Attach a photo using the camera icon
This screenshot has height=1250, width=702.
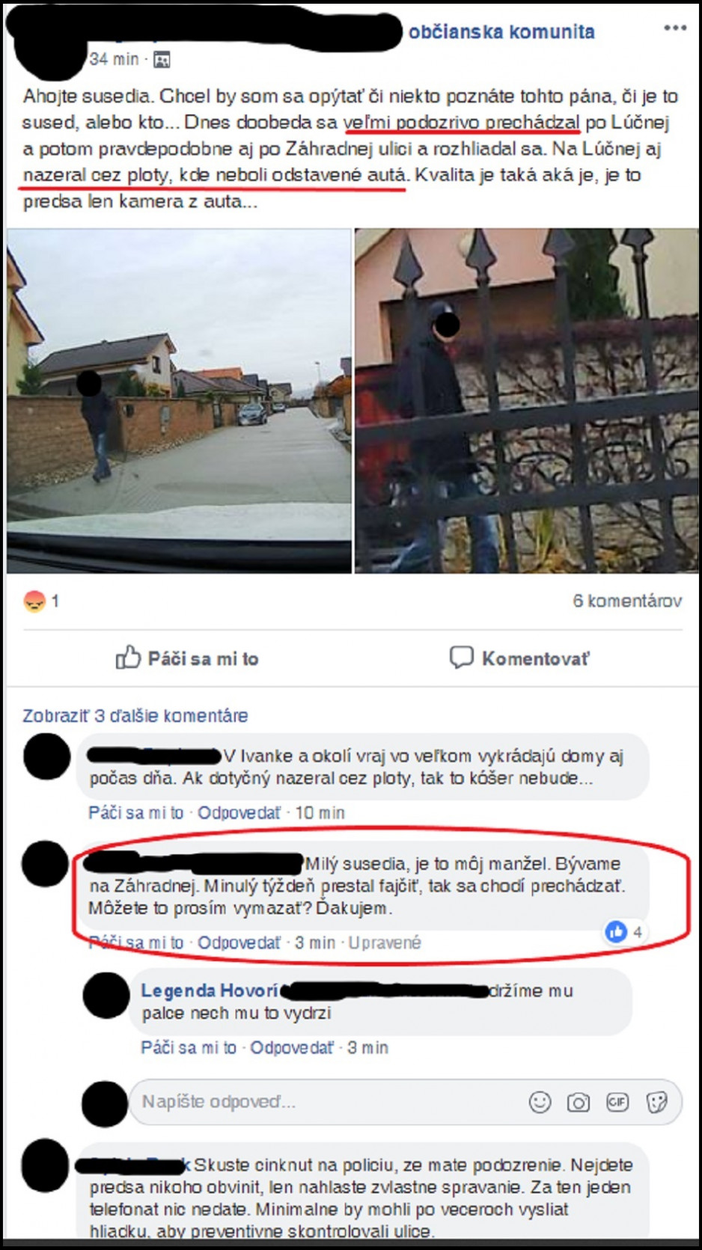click(x=578, y=1102)
